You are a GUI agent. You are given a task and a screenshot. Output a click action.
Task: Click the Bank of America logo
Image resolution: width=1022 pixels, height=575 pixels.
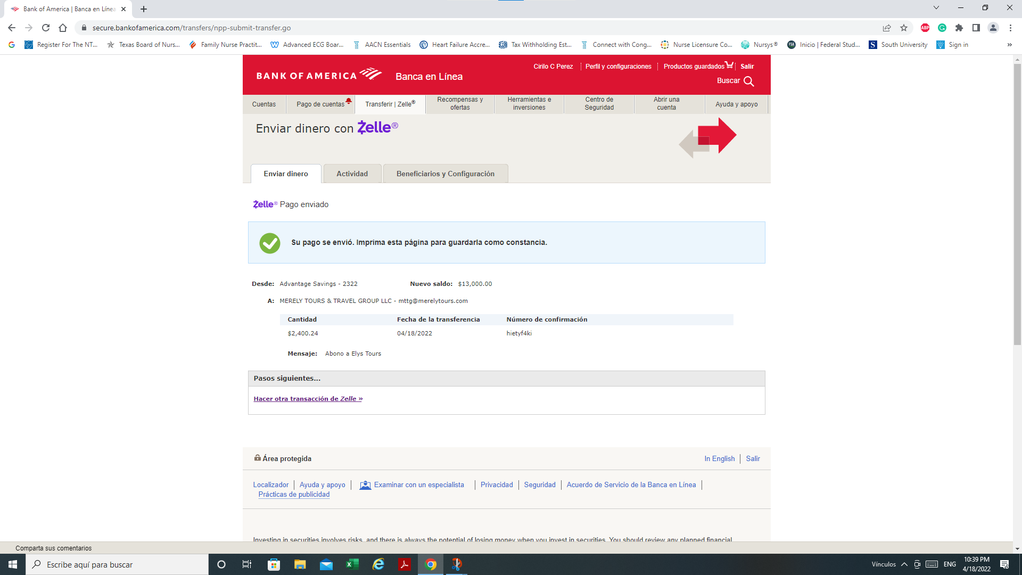pos(319,75)
